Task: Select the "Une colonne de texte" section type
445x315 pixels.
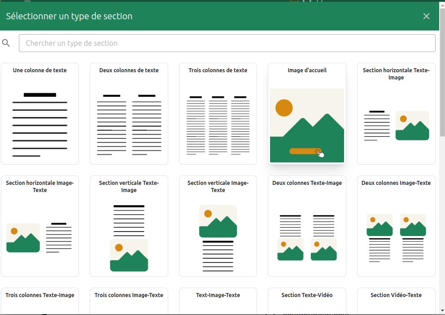Action: [40, 113]
